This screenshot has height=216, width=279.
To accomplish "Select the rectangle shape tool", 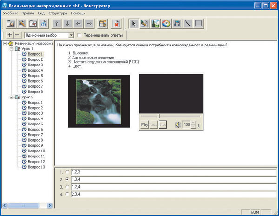I will pyautogui.click(x=198, y=23).
